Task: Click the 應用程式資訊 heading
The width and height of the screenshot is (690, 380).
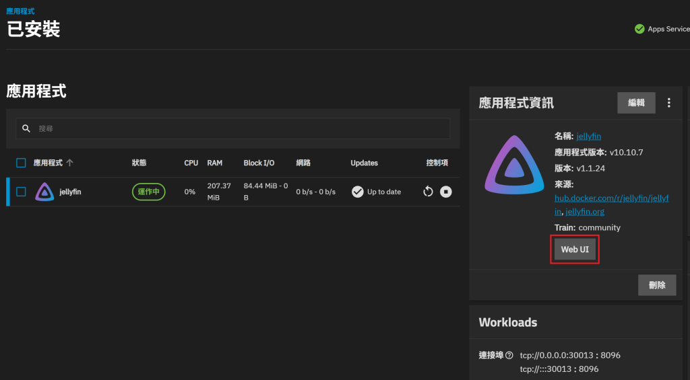Action: [x=516, y=103]
